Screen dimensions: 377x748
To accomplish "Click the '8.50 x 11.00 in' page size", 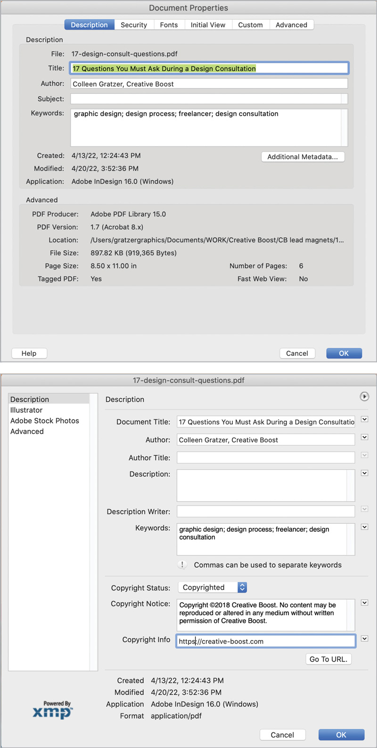I will tap(114, 266).
